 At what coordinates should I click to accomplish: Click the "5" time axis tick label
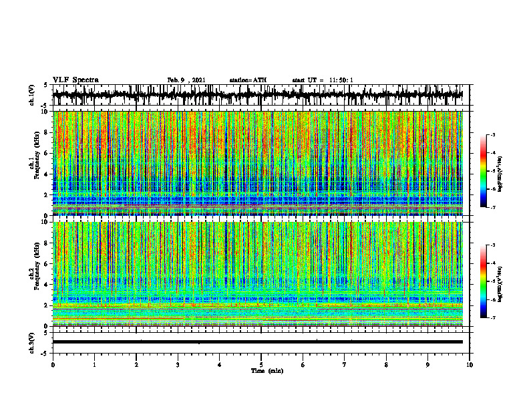tap(261, 365)
